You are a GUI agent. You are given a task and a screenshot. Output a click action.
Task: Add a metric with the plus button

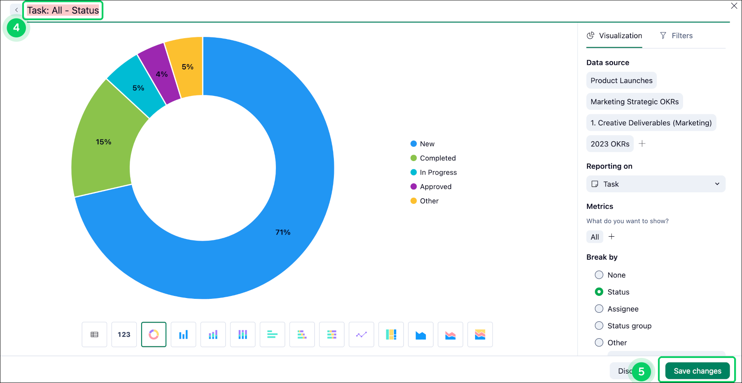tap(611, 237)
